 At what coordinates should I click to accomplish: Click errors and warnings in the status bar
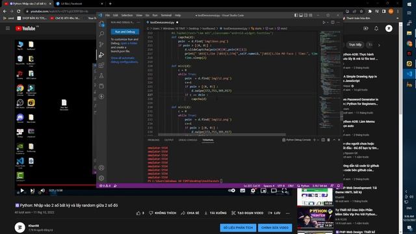[105, 186]
